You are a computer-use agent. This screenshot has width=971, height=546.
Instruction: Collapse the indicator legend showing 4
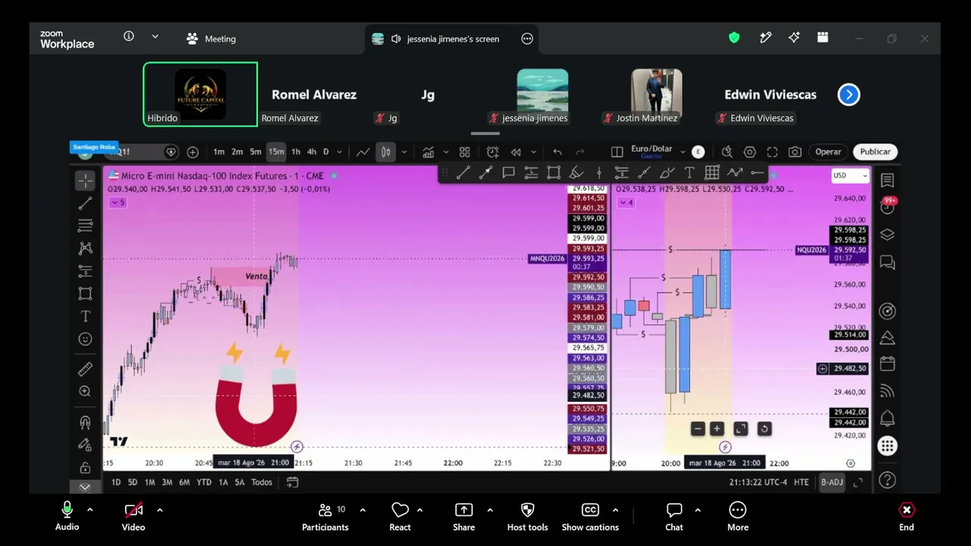coord(626,202)
